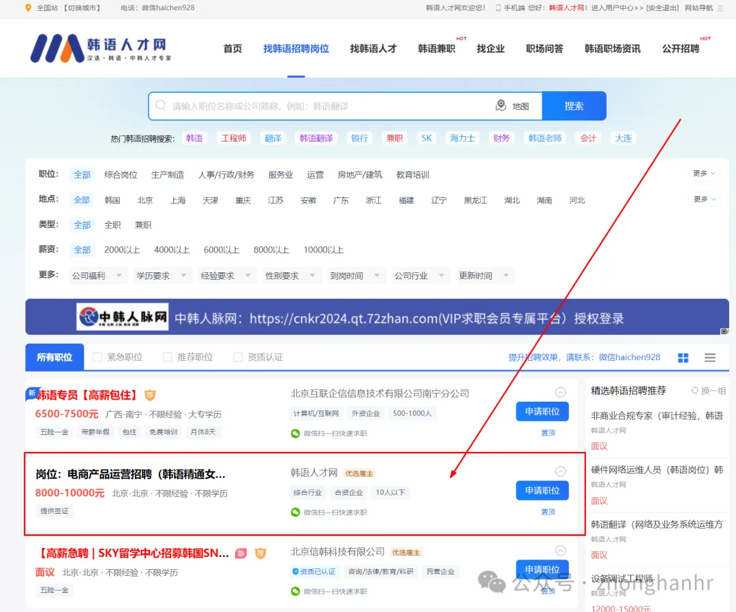Click the shield badge next to 韩语专员
This screenshot has height=612, width=736.
point(150,396)
